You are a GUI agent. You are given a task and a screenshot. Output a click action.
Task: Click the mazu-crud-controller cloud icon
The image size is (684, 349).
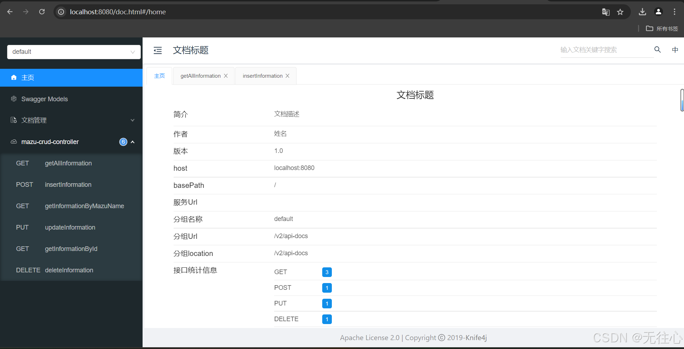point(14,142)
